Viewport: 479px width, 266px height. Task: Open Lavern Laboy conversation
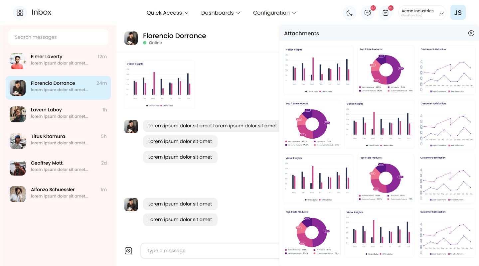coord(59,114)
